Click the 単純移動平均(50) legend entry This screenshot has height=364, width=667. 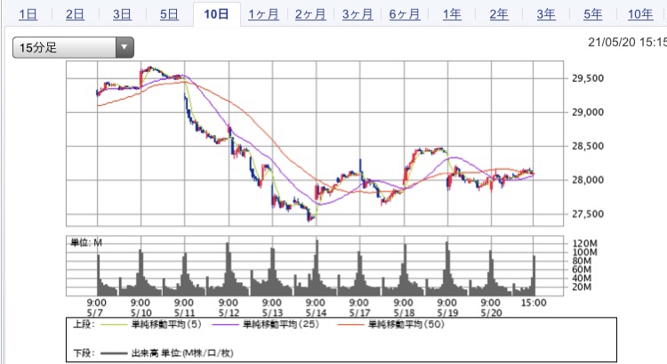pyautogui.click(x=406, y=325)
